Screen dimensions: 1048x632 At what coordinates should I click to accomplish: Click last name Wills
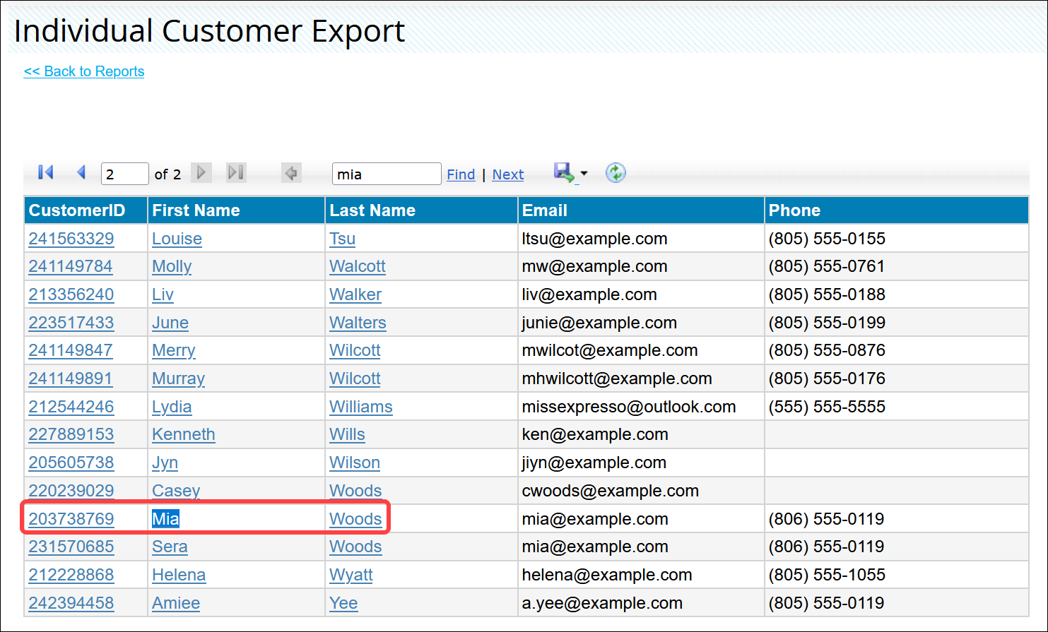tap(348, 434)
